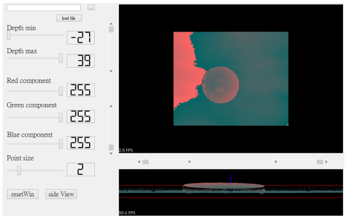Click the Green component slider handle
The height and width of the screenshot is (219, 347).
tap(60, 117)
